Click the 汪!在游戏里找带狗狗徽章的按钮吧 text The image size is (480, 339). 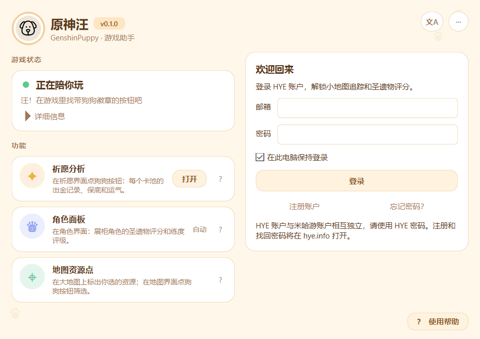point(81,101)
